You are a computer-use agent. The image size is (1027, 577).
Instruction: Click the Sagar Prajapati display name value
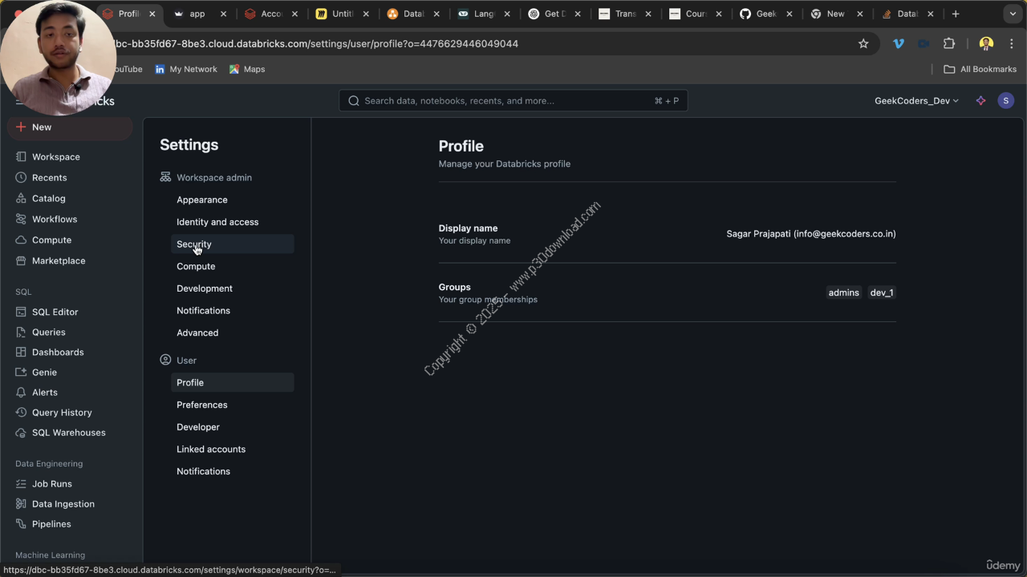[x=811, y=234]
